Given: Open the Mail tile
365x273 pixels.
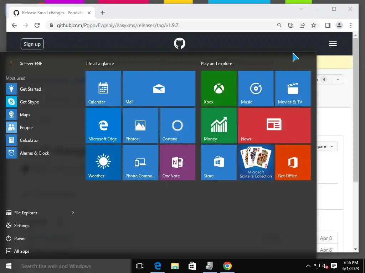Looking at the screenshot, I should coord(159,89).
